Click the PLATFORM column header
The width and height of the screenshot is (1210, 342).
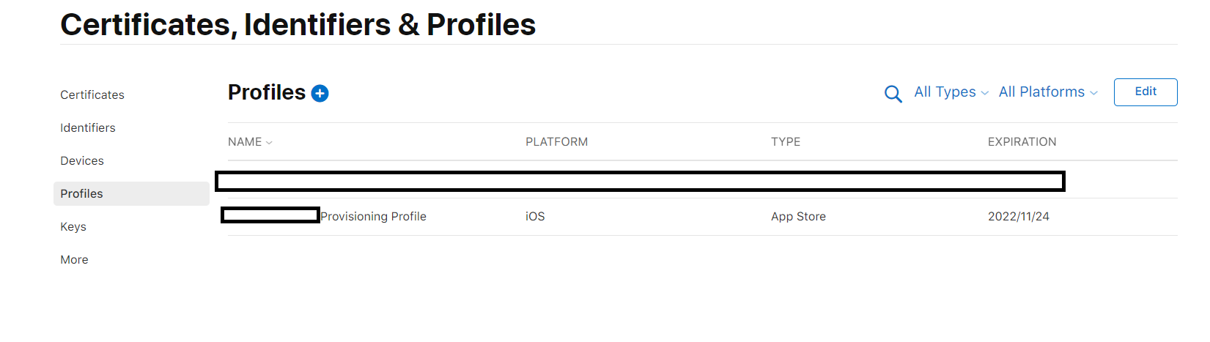tap(556, 142)
